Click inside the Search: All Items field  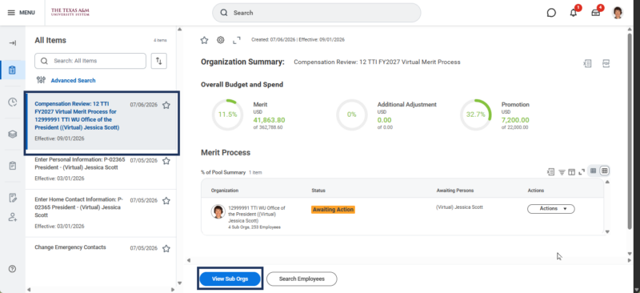point(90,61)
